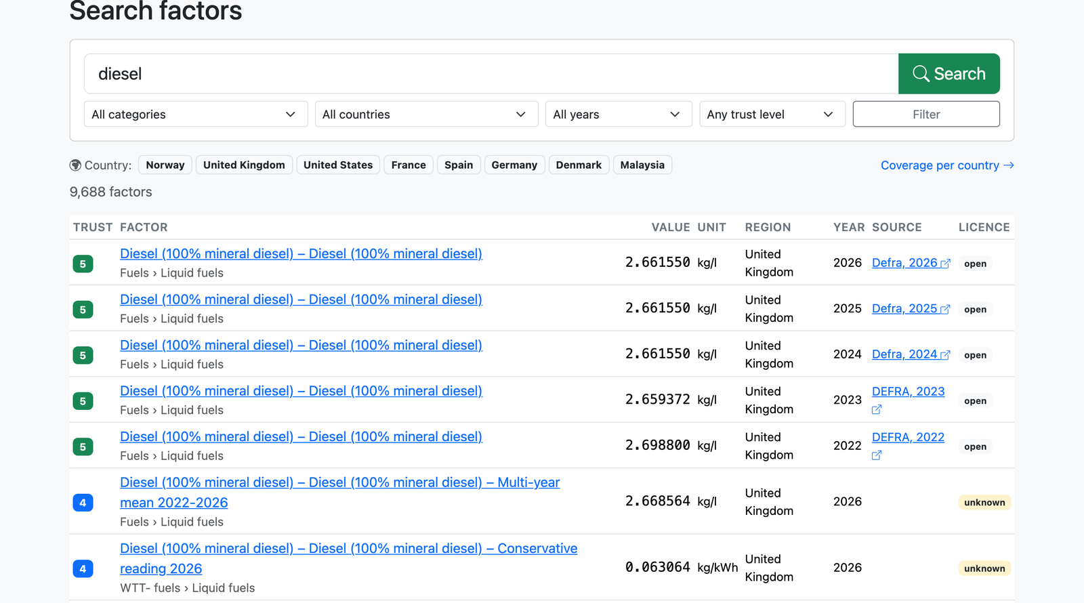The width and height of the screenshot is (1084, 603).
Task: Click the open licence badge on 2024 row
Action: coord(975,355)
